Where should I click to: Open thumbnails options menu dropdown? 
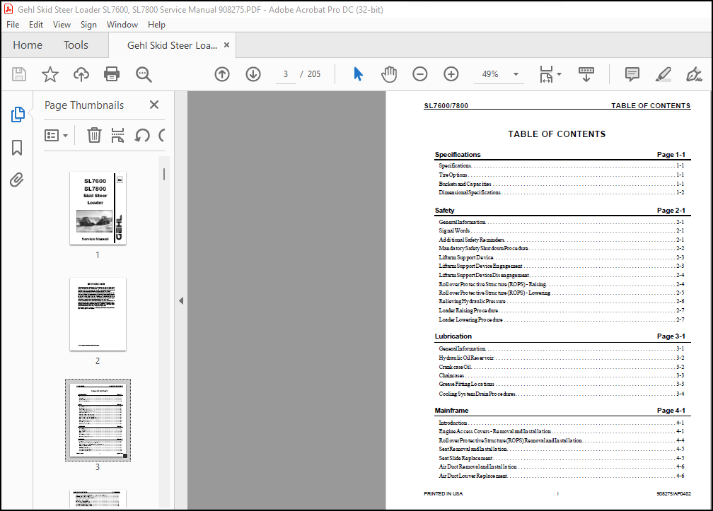click(x=56, y=136)
